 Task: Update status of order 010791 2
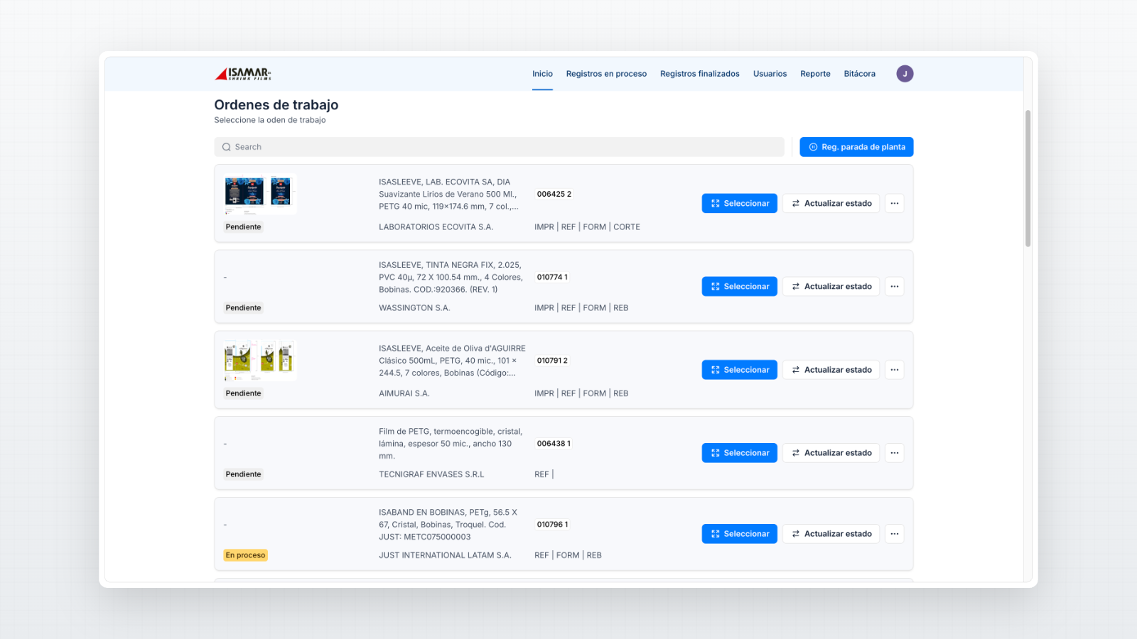click(x=831, y=370)
